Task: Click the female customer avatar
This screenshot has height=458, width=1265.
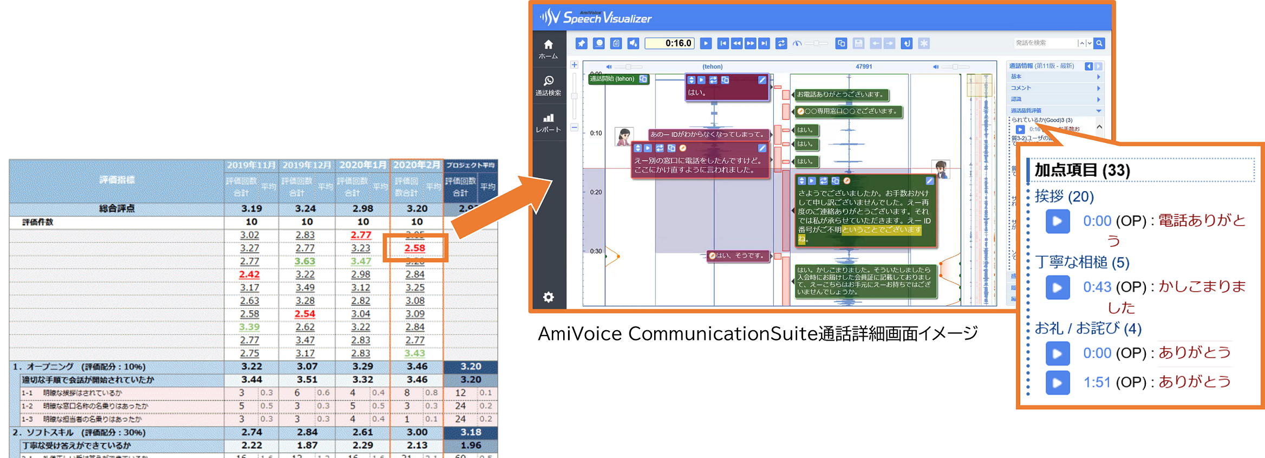Action: [x=624, y=136]
